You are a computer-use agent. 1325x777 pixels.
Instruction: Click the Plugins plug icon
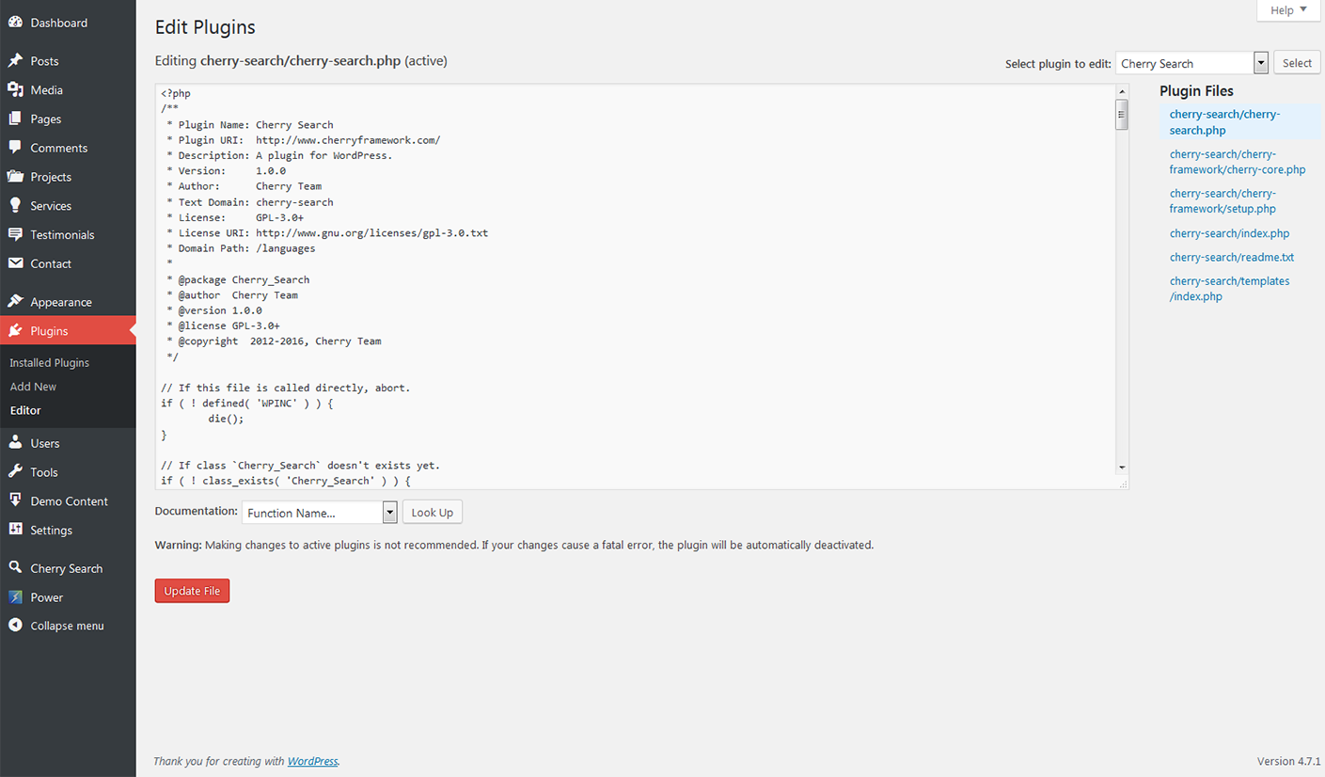tap(15, 331)
